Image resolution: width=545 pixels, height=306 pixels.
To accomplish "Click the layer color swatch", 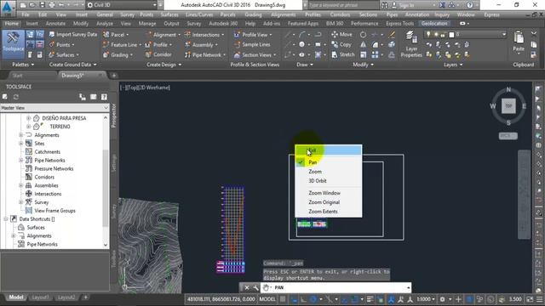I will (x=451, y=35).
